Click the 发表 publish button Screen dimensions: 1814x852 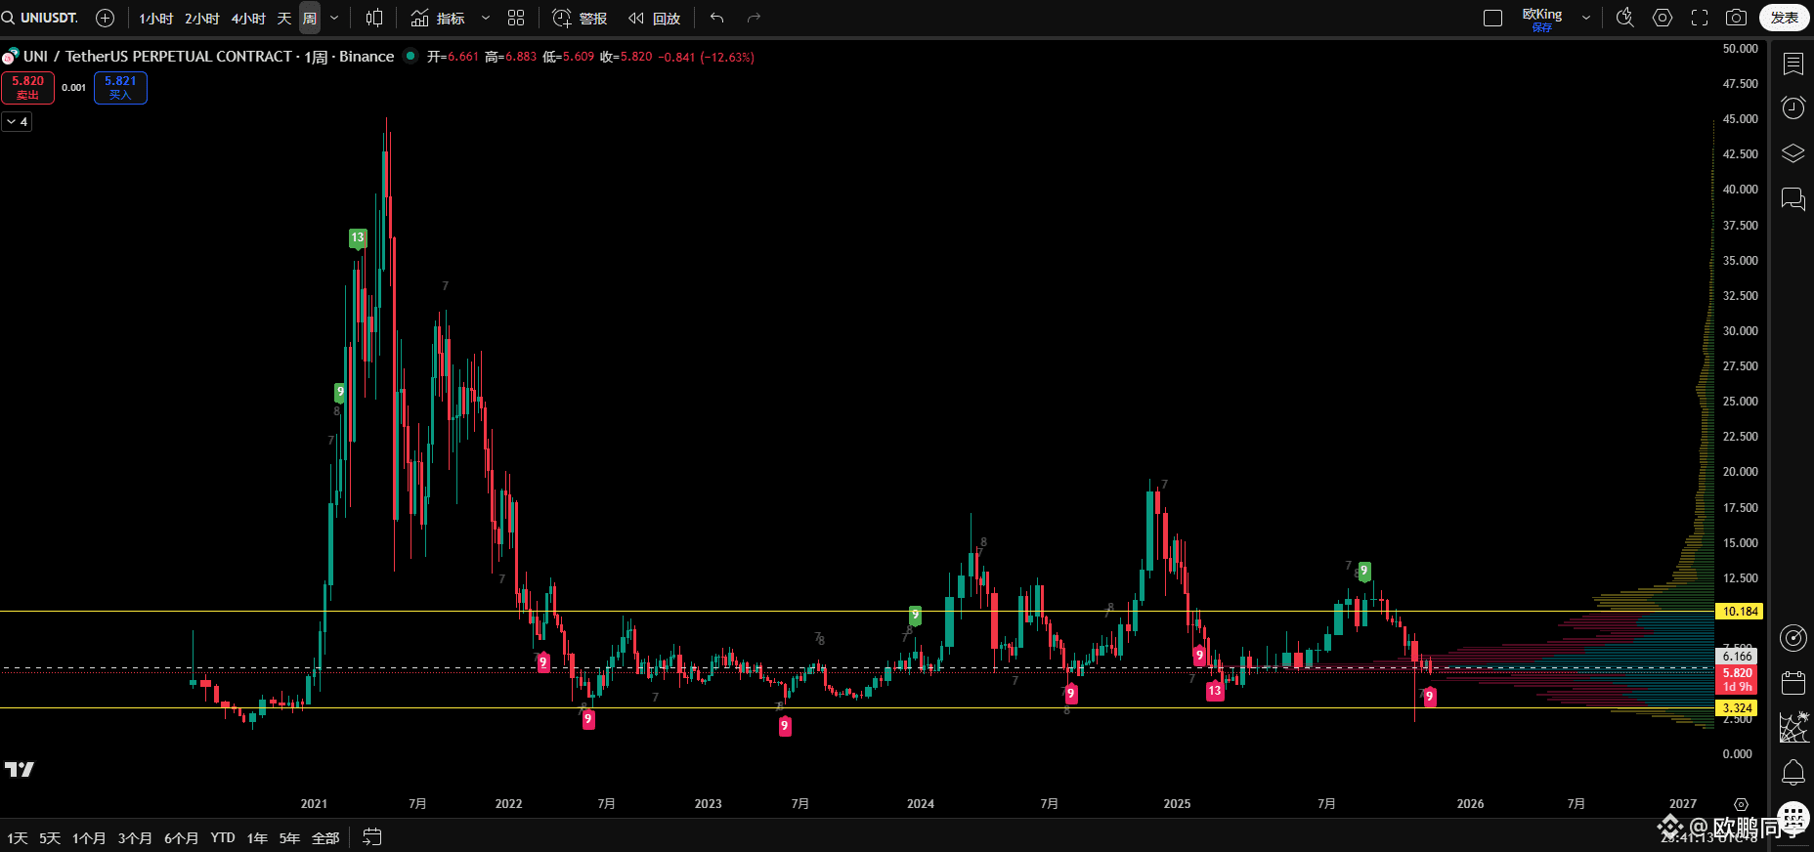tap(1784, 18)
